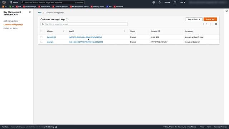Click the Key spec info icon
229x129 pixels.
point(159,31)
